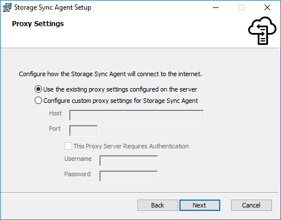281x220 pixels.
Task: Click the 'Port' field label
Action: click(x=54, y=128)
